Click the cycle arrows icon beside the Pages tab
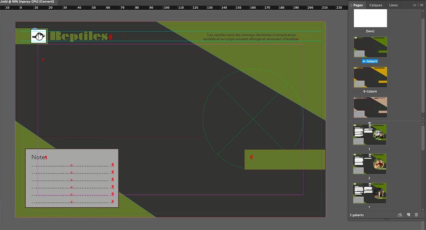Screen dimensions: 426x230 [x=351, y=5]
